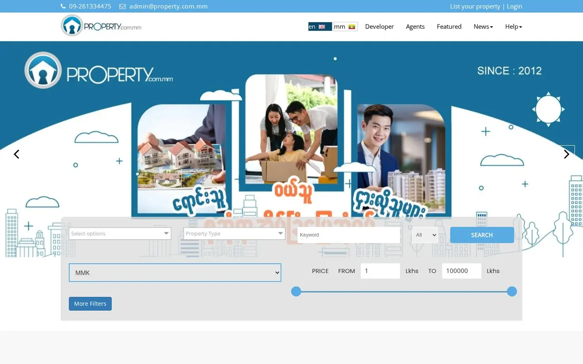Open the Developer menu item

click(x=379, y=26)
